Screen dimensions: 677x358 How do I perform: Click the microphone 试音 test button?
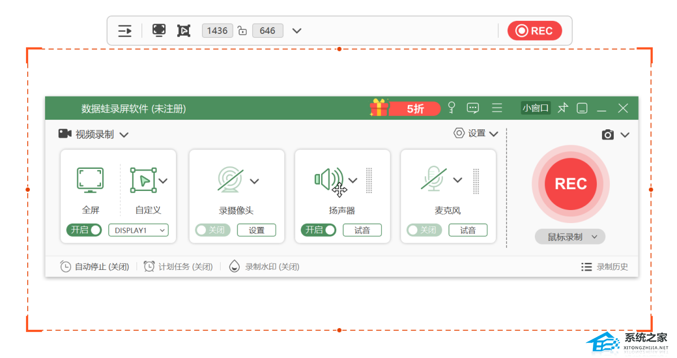point(468,230)
